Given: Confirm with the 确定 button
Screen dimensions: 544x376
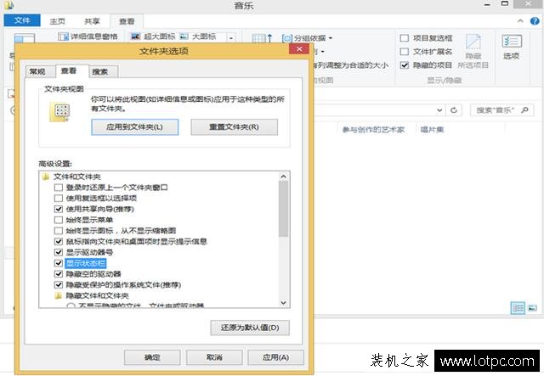Looking at the screenshot, I should pyautogui.click(x=152, y=357).
